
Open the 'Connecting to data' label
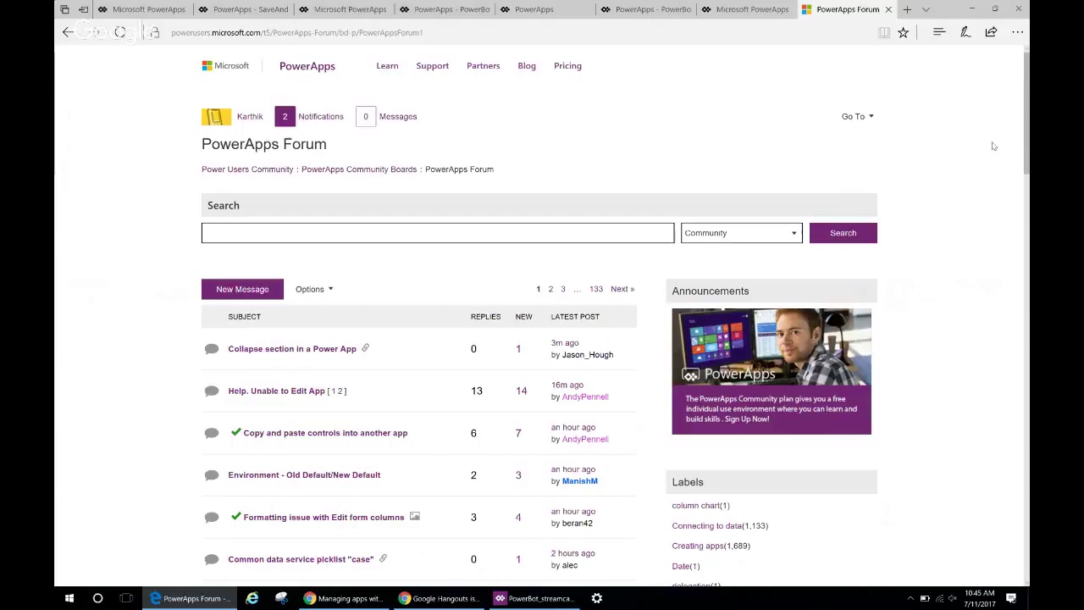707,525
